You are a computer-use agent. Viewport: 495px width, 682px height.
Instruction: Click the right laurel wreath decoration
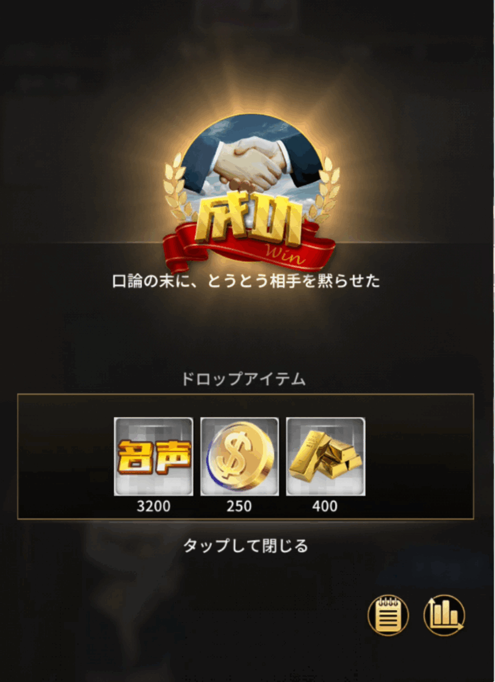(326, 187)
